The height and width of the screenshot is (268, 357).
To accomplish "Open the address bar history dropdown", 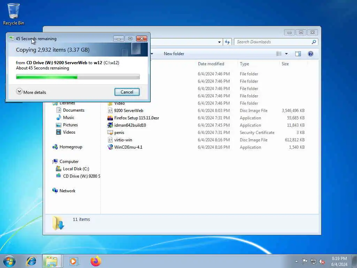I will point(219,42).
